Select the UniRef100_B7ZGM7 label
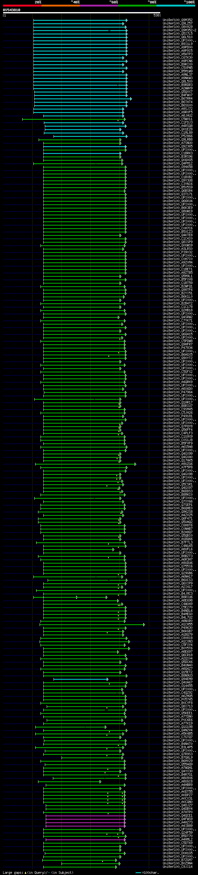Image resolution: width=198 pixels, height=875 pixels. (x=178, y=860)
